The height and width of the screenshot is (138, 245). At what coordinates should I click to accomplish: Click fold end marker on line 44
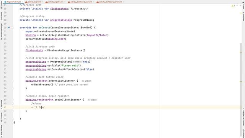coord(13,118)
